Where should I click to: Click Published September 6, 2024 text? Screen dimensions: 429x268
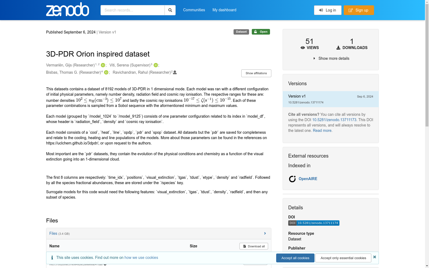point(71,32)
